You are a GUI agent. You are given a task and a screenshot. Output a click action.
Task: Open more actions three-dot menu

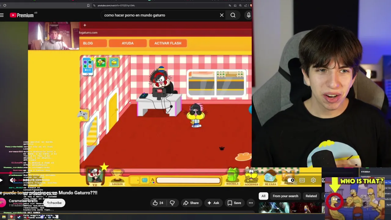click(251, 203)
